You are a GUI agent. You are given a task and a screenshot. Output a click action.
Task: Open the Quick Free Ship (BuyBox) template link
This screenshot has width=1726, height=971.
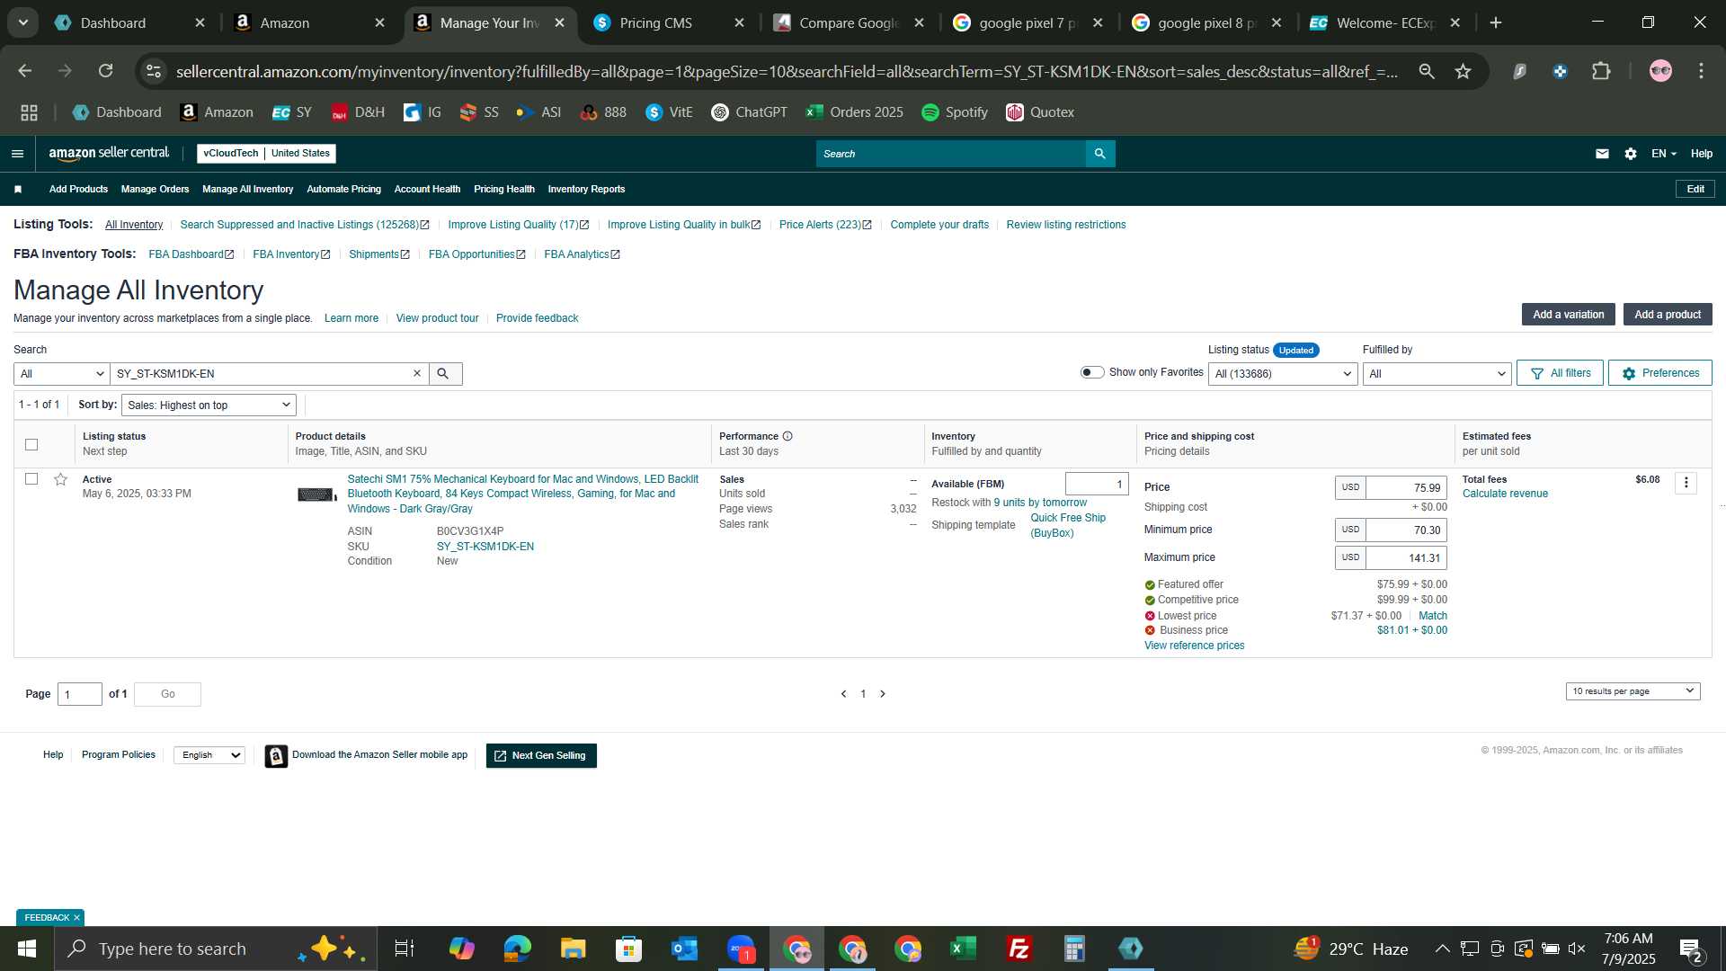[1068, 525]
